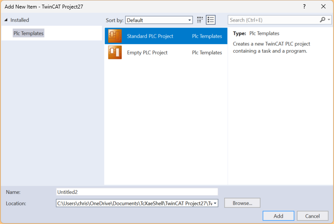Close the Add New Item dialog
Screen dimensions: 334x224
pyautogui.click(x=323, y=7)
